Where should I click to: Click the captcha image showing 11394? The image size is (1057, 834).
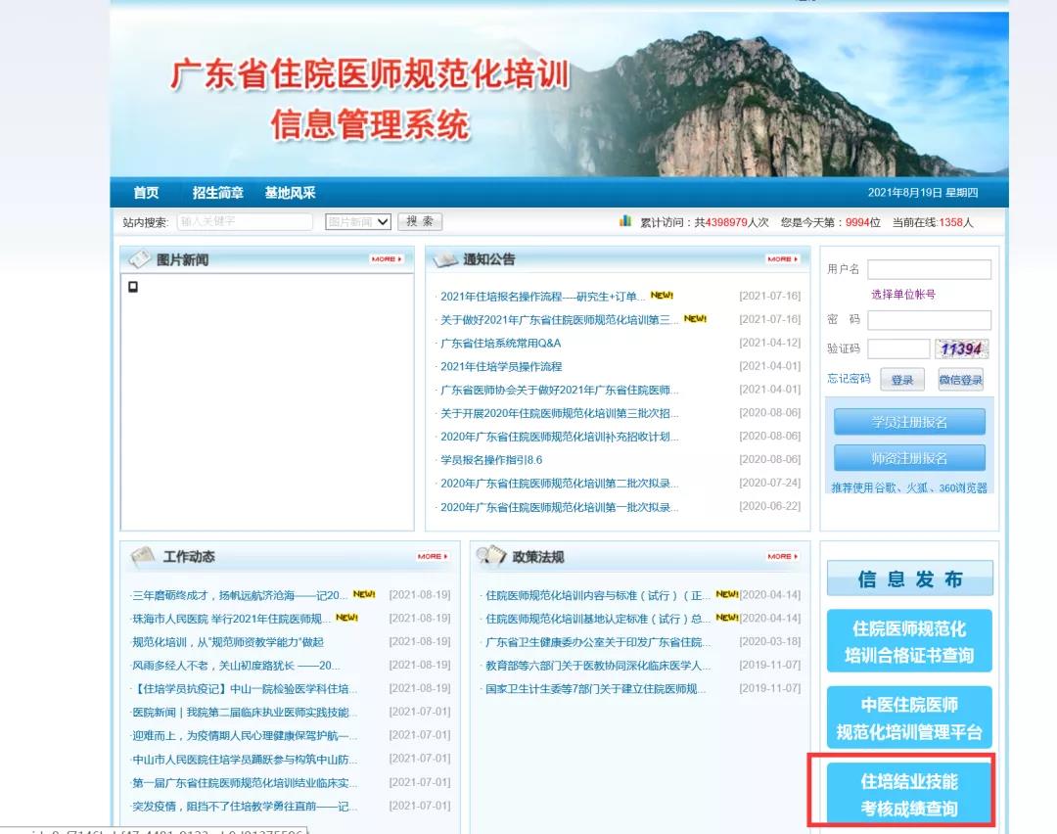(961, 348)
